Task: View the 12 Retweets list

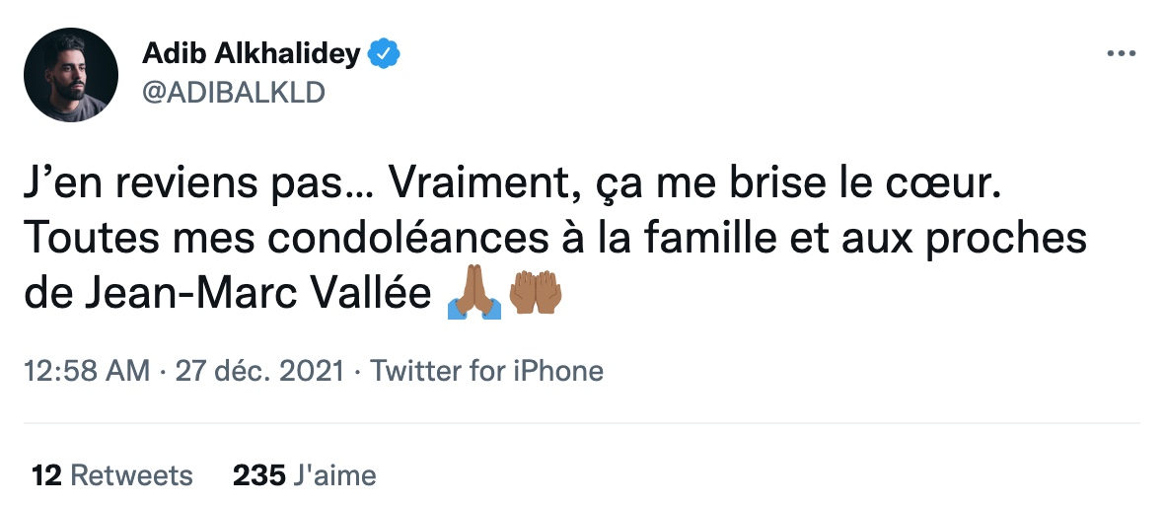Action: tap(112, 475)
